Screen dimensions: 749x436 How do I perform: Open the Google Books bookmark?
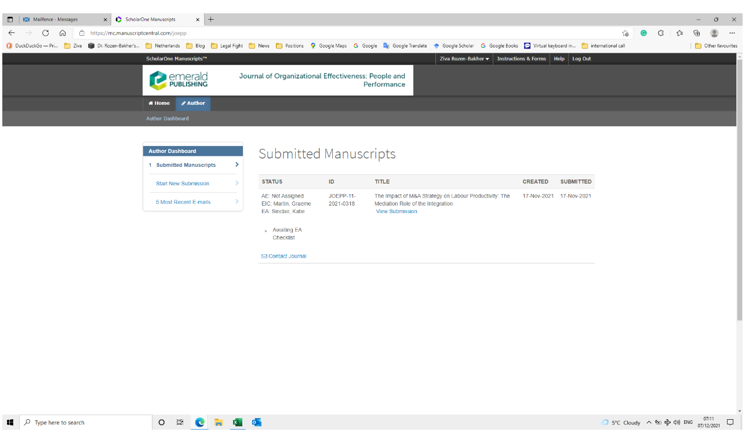(x=499, y=46)
